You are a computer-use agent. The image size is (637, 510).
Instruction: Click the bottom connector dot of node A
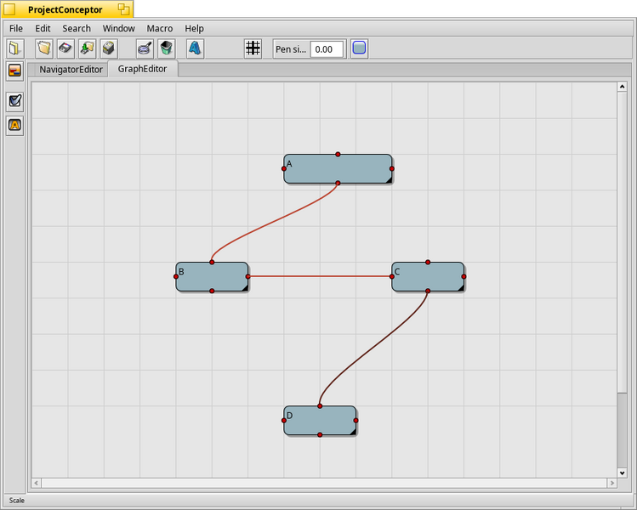(338, 183)
